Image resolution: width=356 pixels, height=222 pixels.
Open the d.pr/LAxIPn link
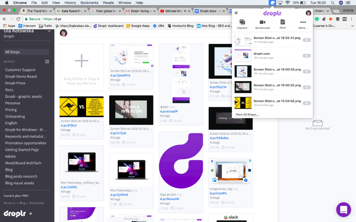218,193
